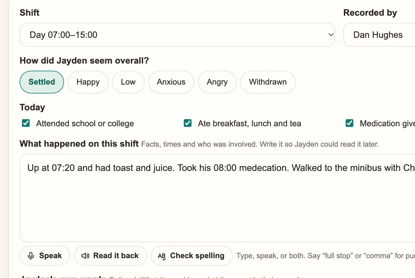415x278 pixels.
Task: Set overall mood to Withdrawn
Action: pyautogui.click(x=268, y=82)
